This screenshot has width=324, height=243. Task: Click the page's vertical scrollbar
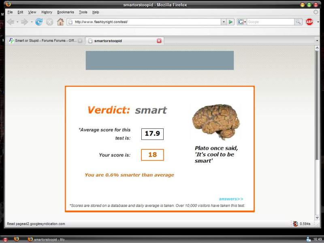pos(317,122)
